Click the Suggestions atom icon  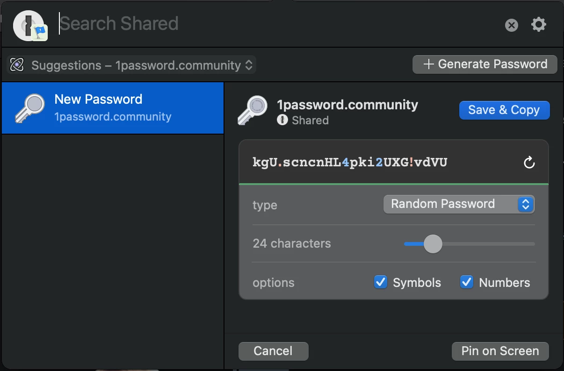click(17, 65)
